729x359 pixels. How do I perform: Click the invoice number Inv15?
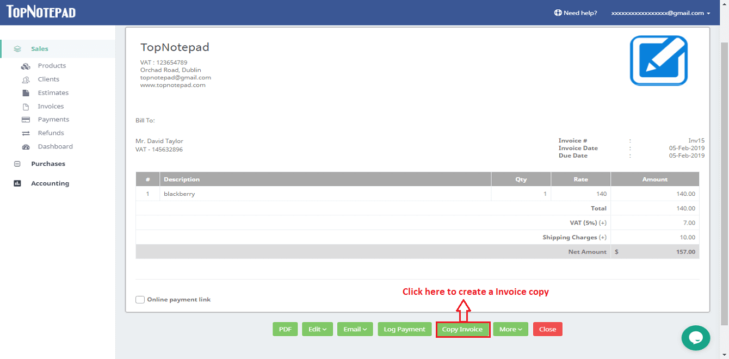(696, 141)
